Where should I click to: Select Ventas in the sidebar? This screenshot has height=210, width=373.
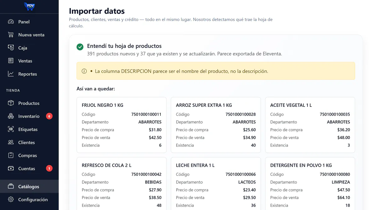point(25,61)
